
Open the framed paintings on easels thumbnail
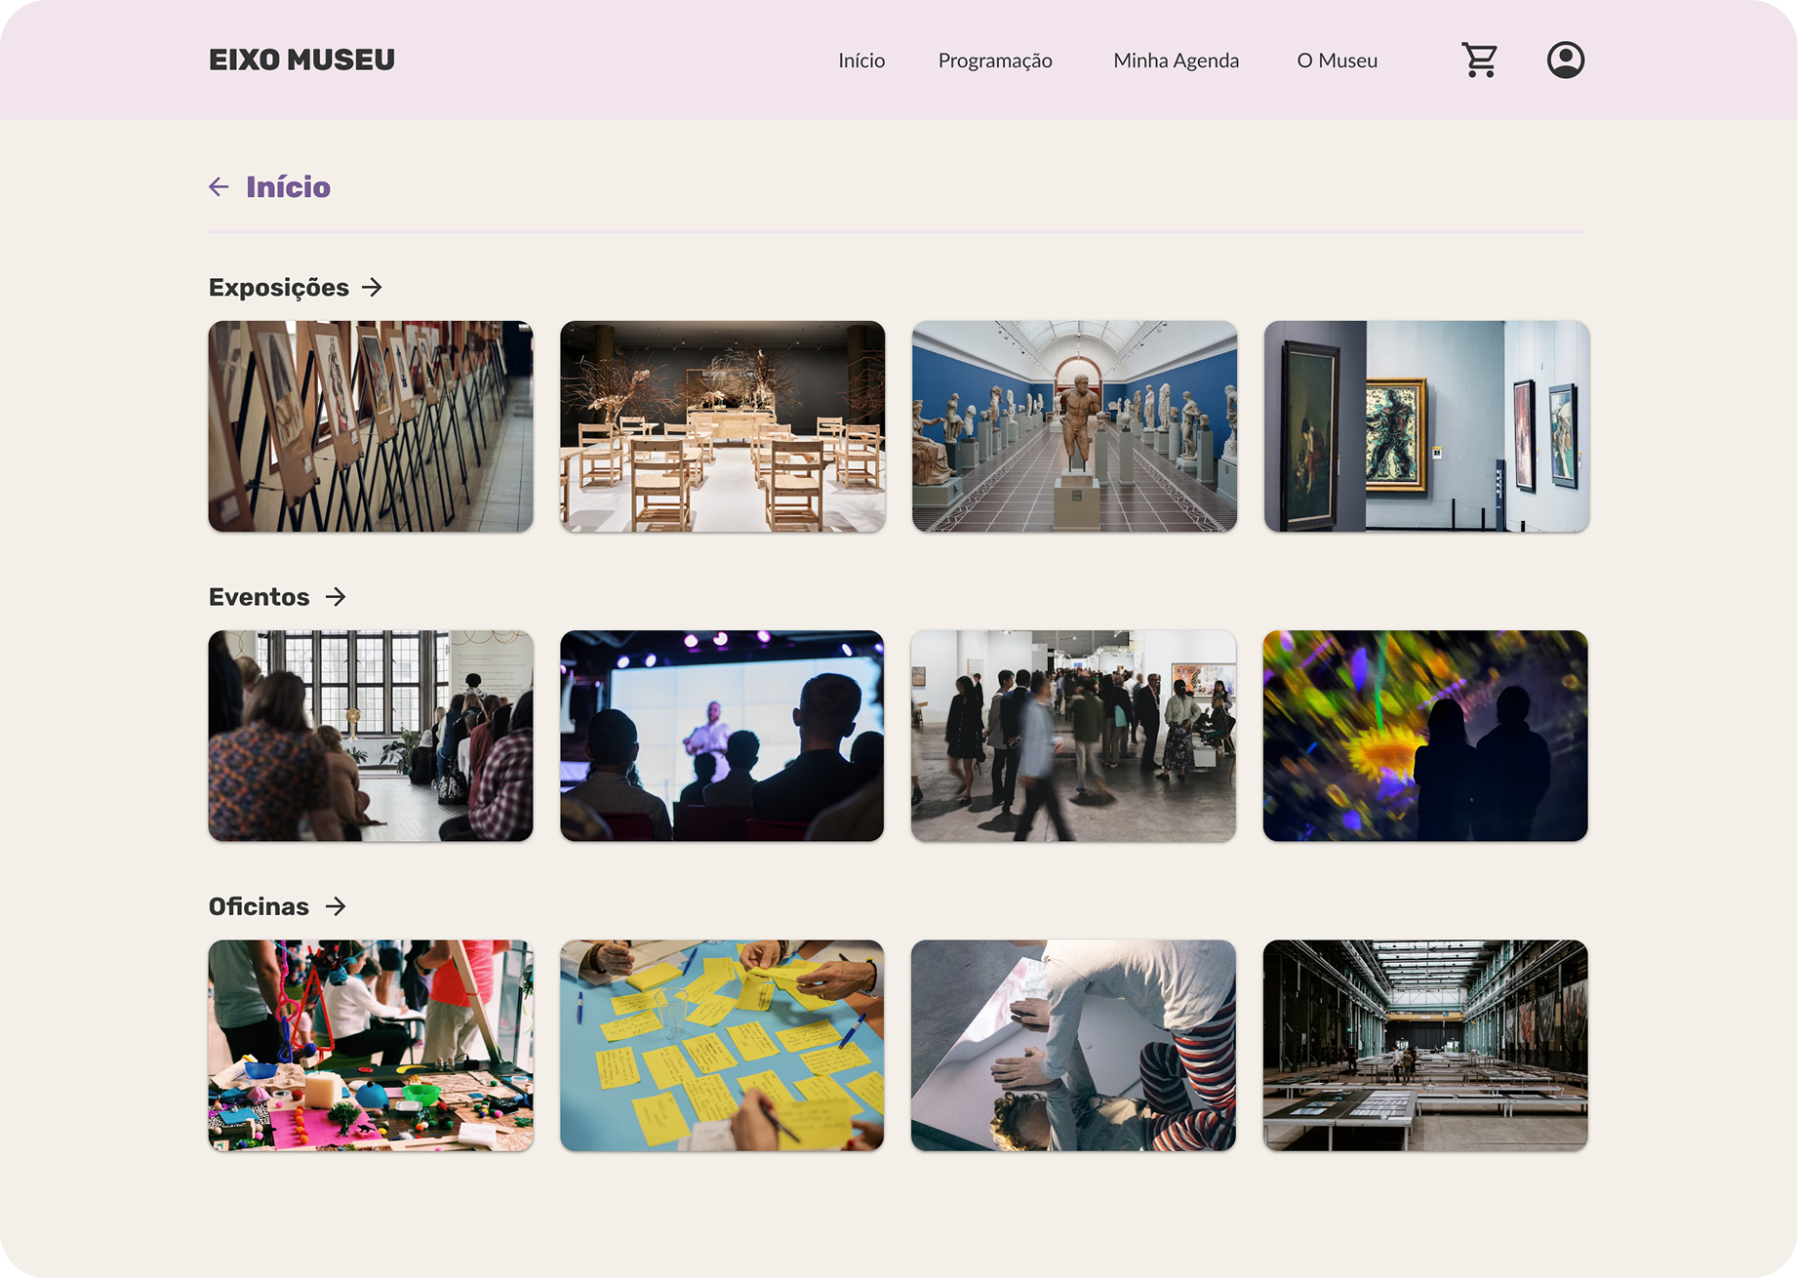click(371, 426)
